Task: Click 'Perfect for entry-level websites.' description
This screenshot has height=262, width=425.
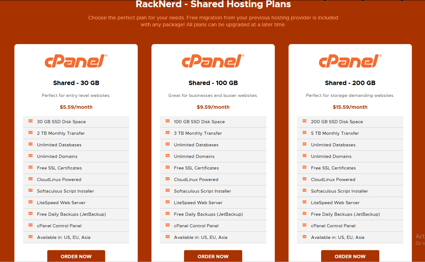Action: click(76, 95)
